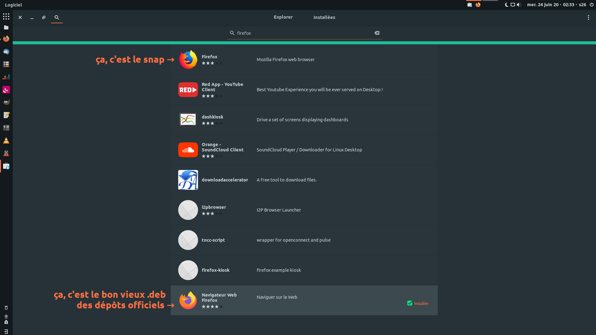Switch to the Installées tab

tap(324, 17)
